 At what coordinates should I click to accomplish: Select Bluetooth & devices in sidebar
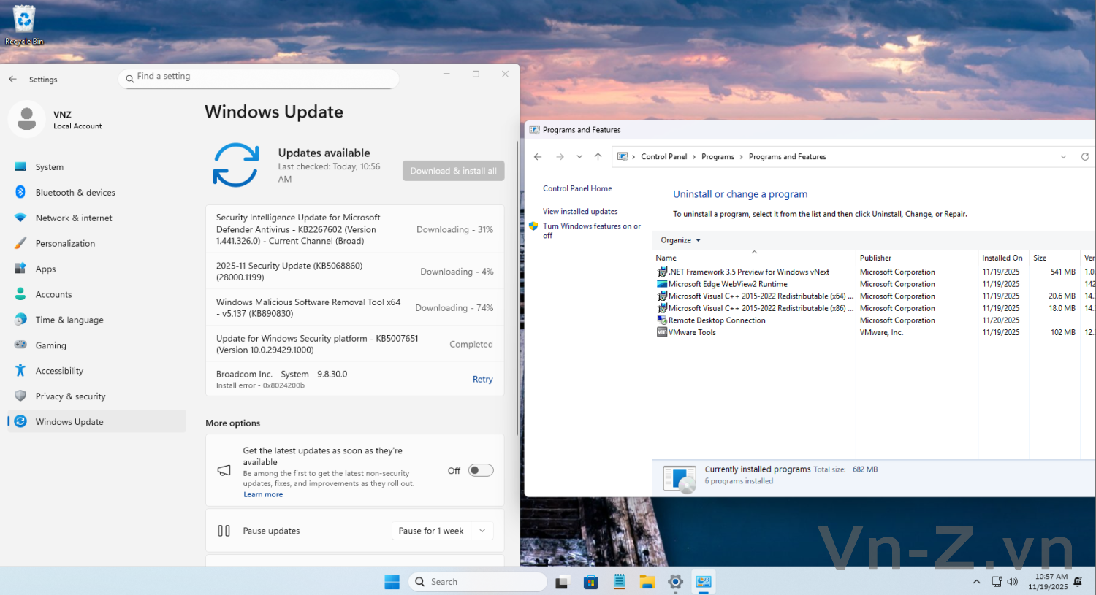75,193
